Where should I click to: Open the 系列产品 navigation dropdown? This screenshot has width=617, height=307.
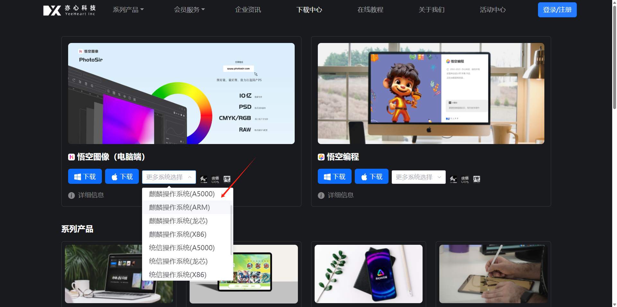128,10
